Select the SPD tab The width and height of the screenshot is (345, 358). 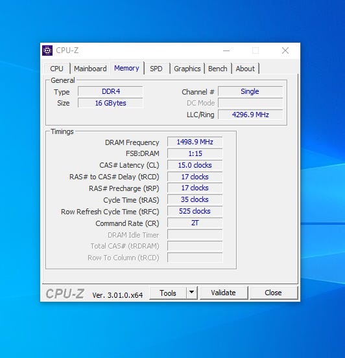click(156, 69)
